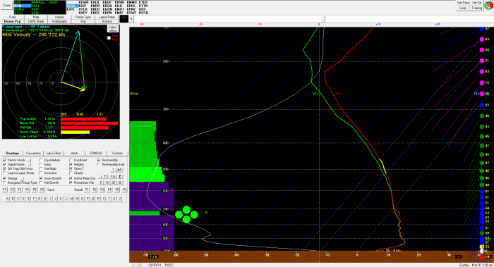494x267 pixels.
Task: Open the Precip Type tab
Action: 83,17
